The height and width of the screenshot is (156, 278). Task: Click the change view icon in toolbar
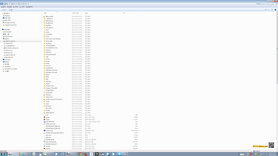tap(266, 10)
